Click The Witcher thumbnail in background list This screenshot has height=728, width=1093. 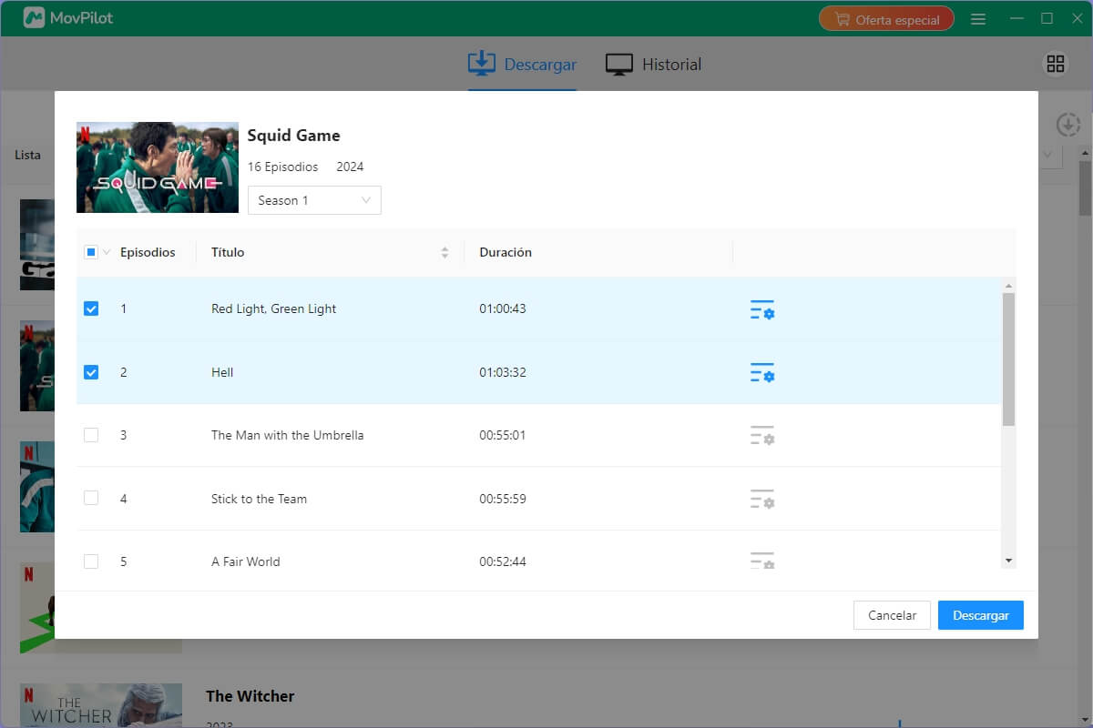[101, 705]
